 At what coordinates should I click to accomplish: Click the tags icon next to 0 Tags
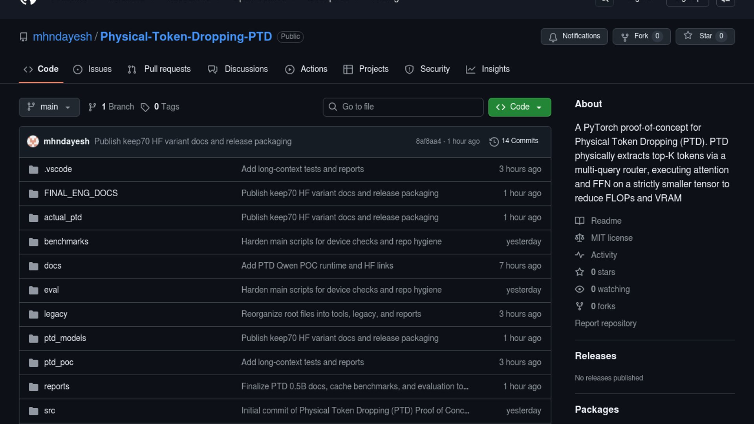145,107
